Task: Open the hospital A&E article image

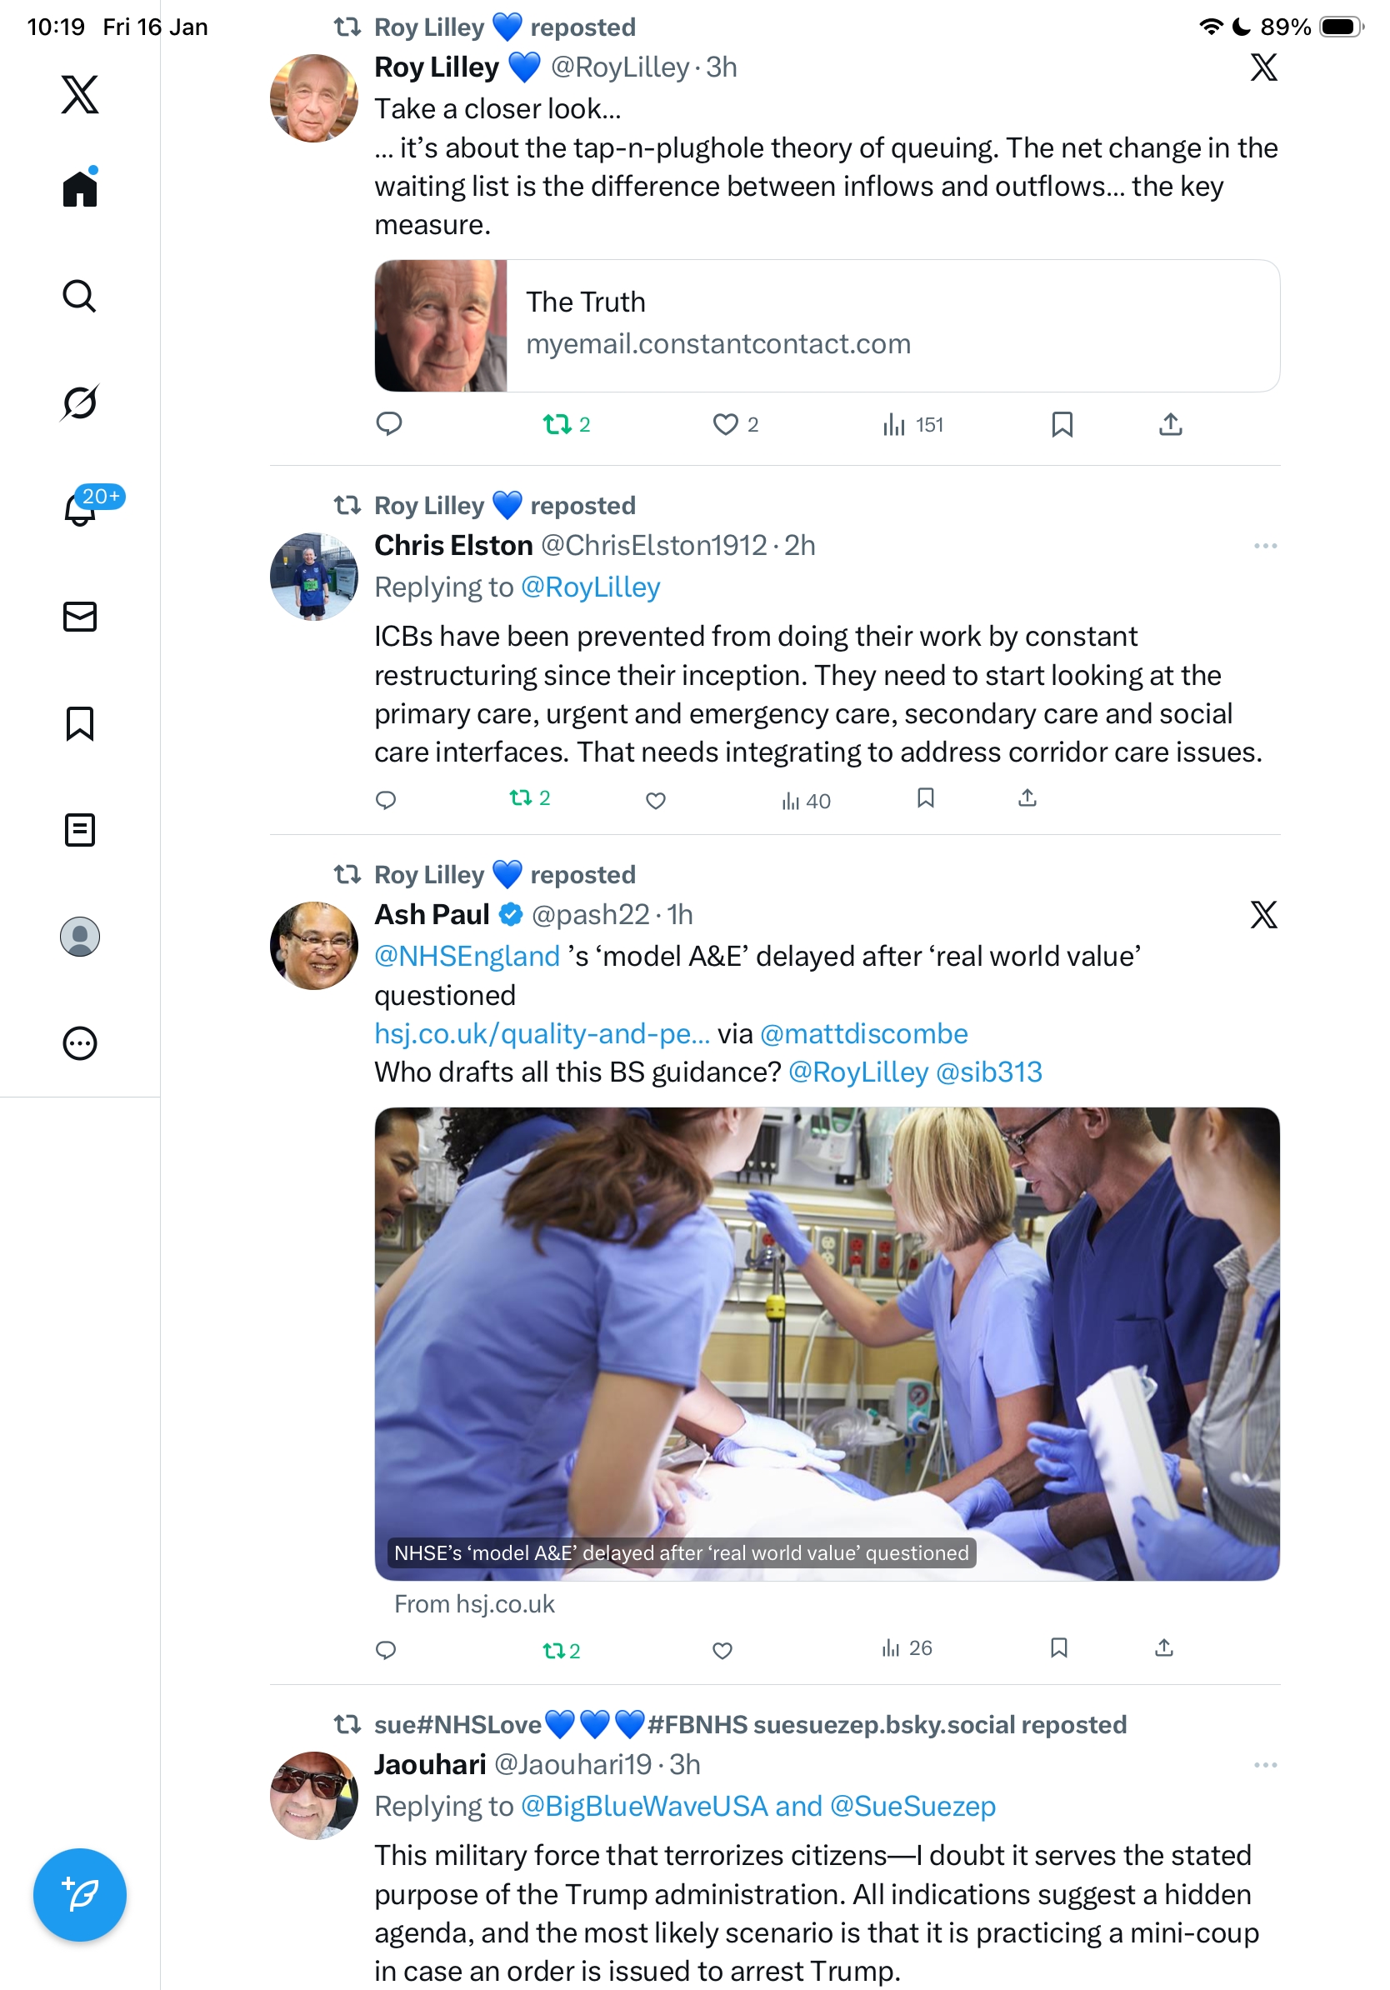Action: pos(827,1343)
